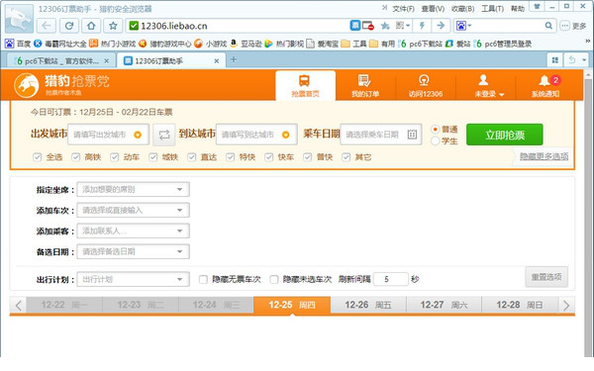Click the undo closed tab icon
The width and height of the screenshot is (594, 371).
[572, 59]
